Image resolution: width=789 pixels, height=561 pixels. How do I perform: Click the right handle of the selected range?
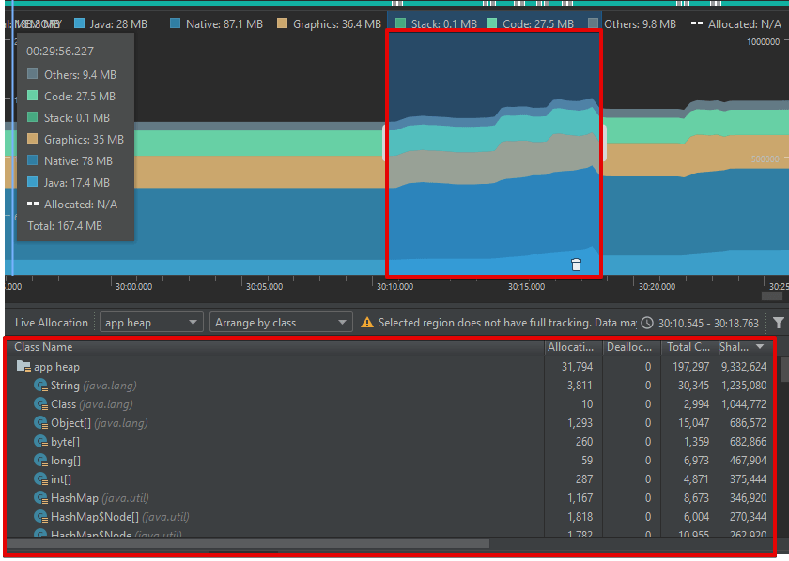tap(604, 144)
